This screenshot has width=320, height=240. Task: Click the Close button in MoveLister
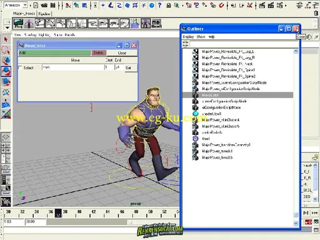click(x=122, y=53)
